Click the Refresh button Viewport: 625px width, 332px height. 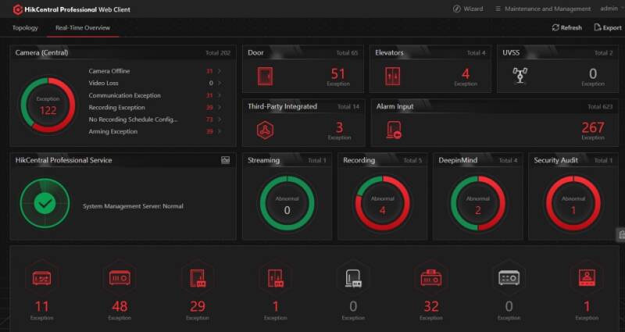click(566, 27)
